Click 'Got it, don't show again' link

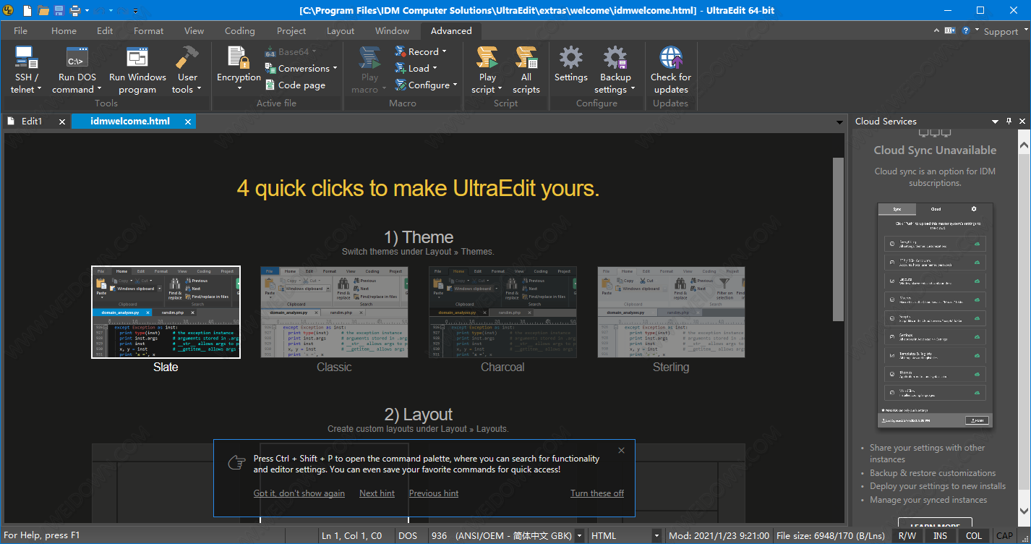[299, 493]
